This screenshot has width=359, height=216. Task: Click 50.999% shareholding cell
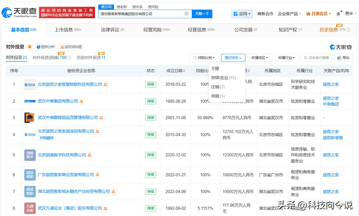coord(205,118)
